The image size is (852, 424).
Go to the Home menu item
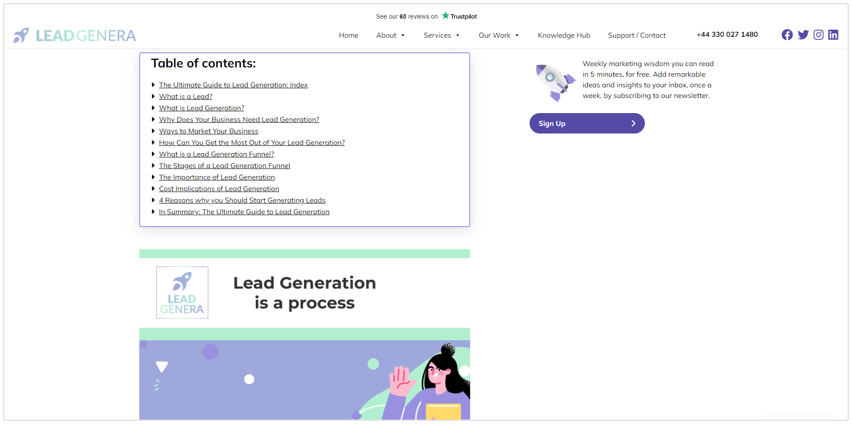[x=349, y=35]
